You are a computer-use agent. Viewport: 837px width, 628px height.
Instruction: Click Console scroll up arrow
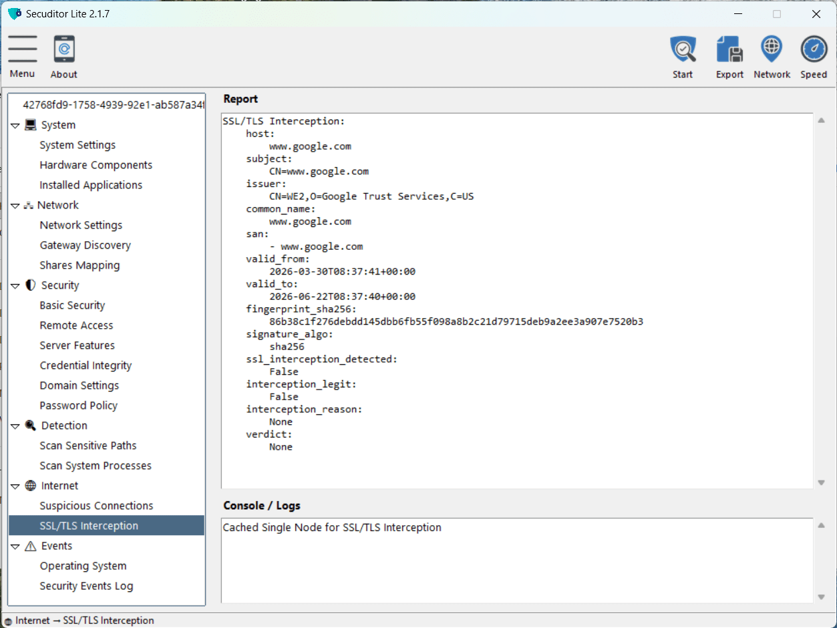(821, 526)
